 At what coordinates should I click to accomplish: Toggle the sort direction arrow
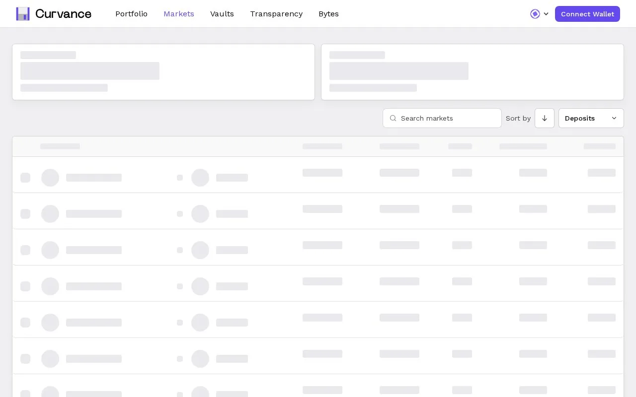point(545,118)
